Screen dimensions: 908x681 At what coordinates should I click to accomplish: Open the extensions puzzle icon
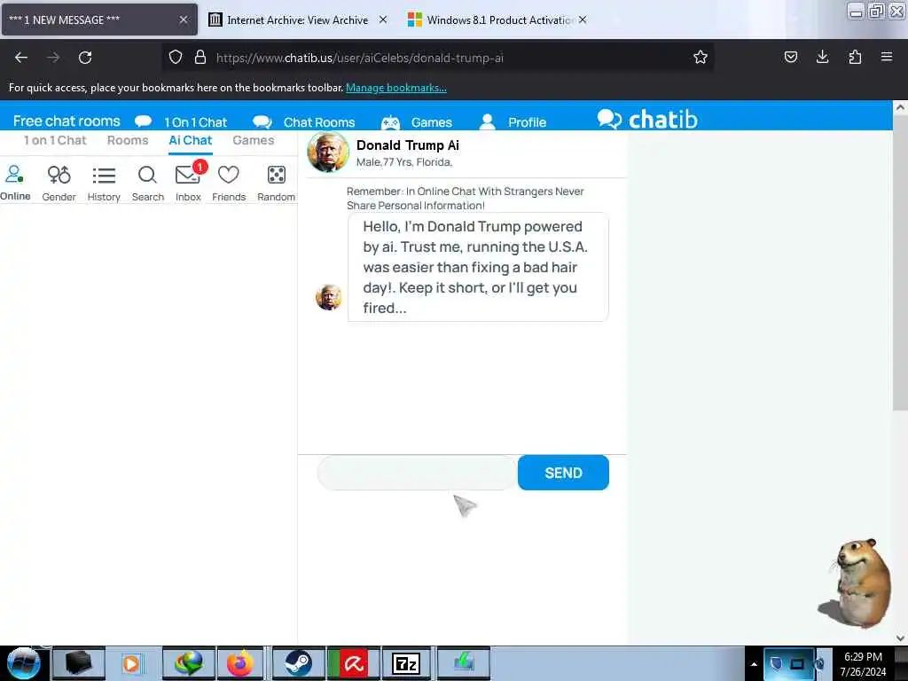click(855, 57)
